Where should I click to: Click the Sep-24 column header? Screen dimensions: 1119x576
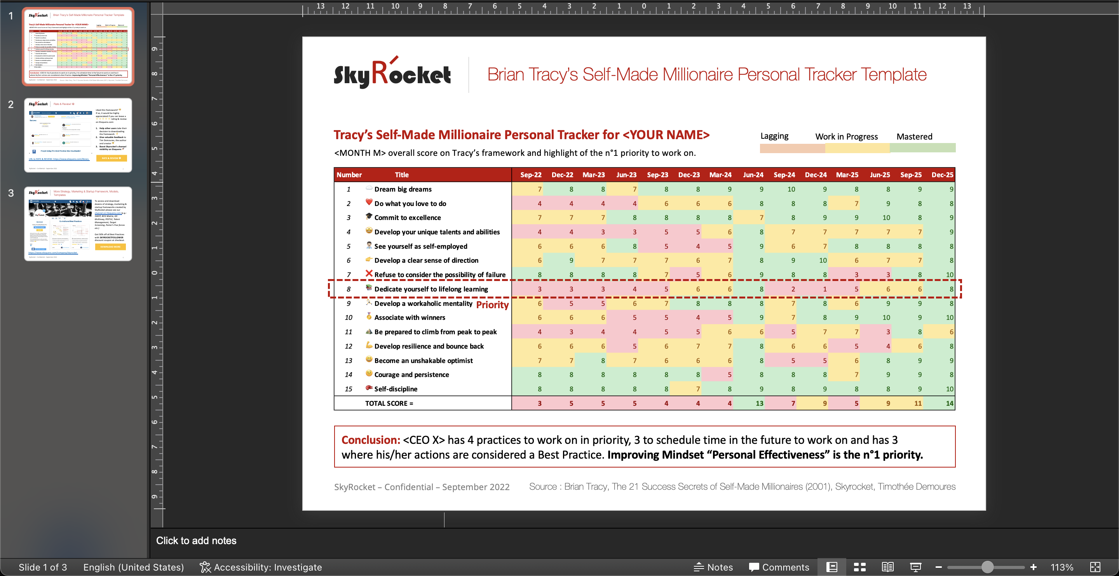784,175
